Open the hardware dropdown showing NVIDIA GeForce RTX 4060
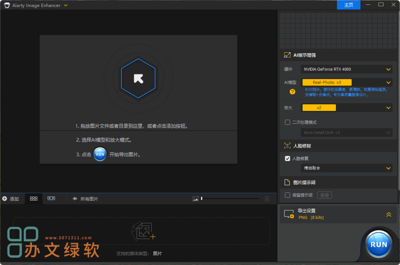Viewport: 400px width, 265px height. click(x=346, y=69)
